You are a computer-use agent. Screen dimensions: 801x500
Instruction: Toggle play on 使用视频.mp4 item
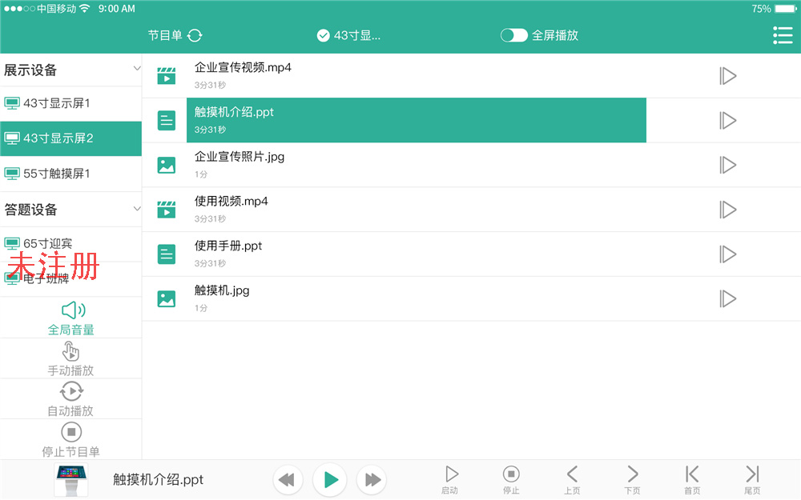[728, 210]
